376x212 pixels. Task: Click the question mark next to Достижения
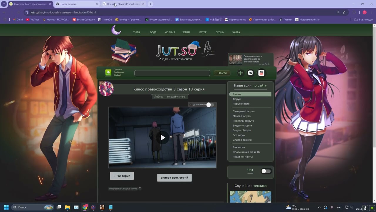click(x=191, y=105)
